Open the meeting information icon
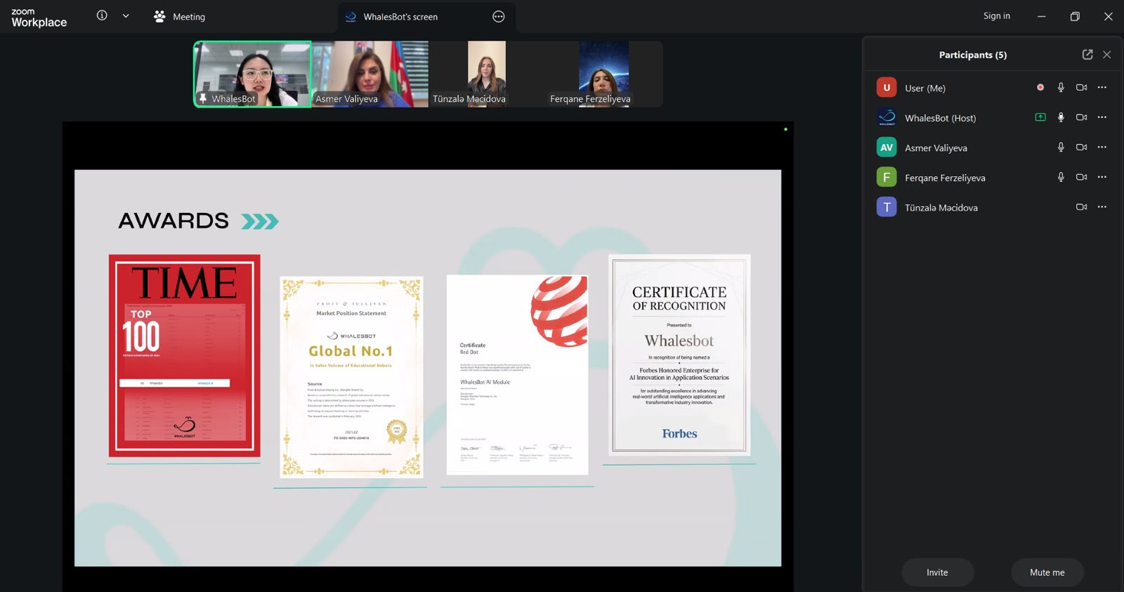 click(x=102, y=15)
